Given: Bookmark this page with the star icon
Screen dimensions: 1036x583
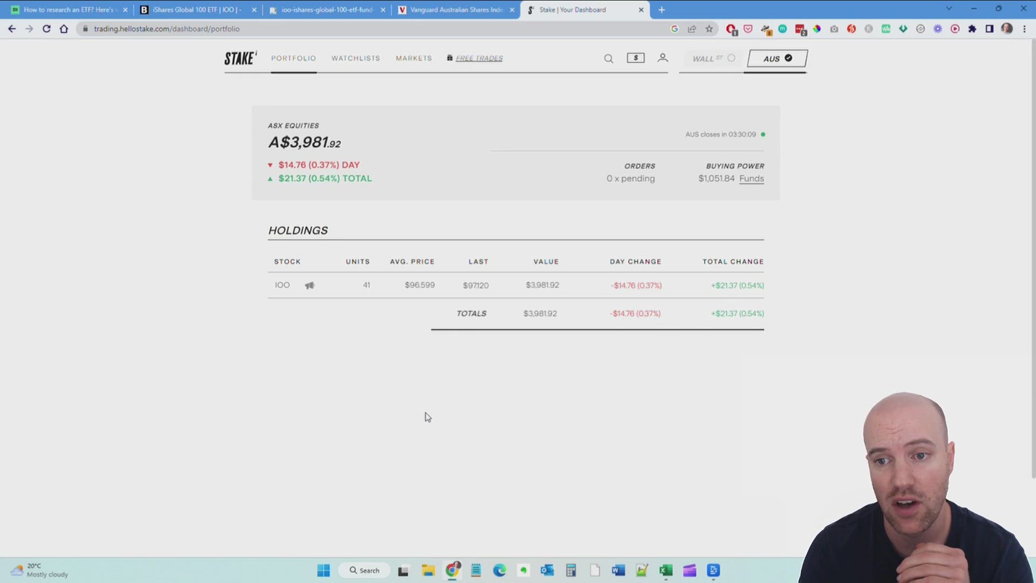Looking at the screenshot, I should coord(709,29).
